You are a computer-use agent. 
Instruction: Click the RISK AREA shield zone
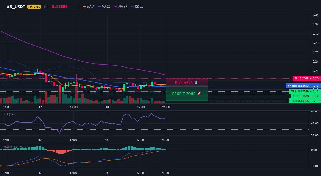click(187, 82)
